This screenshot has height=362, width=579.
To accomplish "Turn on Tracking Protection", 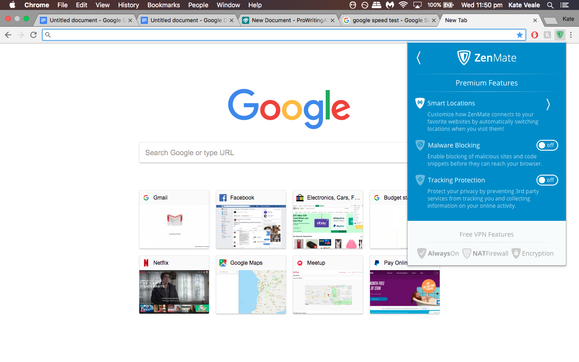I will [547, 180].
